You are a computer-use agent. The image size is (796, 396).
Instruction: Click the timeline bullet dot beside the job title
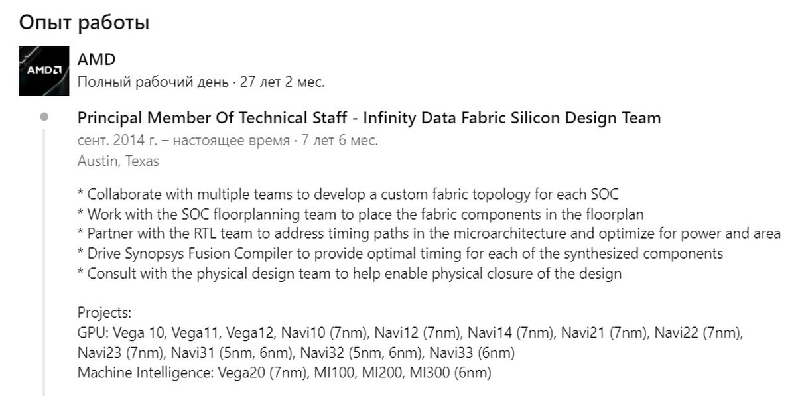click(x=44, y=118)
